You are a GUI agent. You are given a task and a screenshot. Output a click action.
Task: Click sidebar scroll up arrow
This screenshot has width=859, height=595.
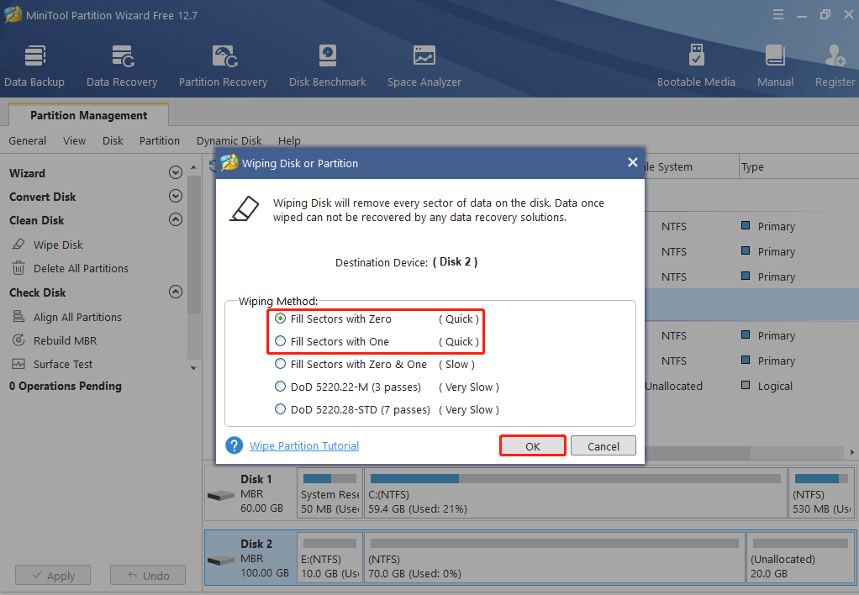point(193,166)
